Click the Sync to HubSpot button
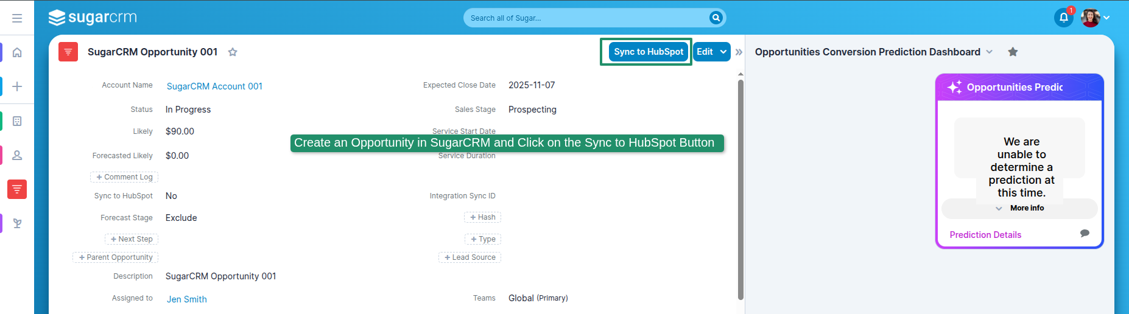The image size is (1129, 314). click(x=649, y=52)
